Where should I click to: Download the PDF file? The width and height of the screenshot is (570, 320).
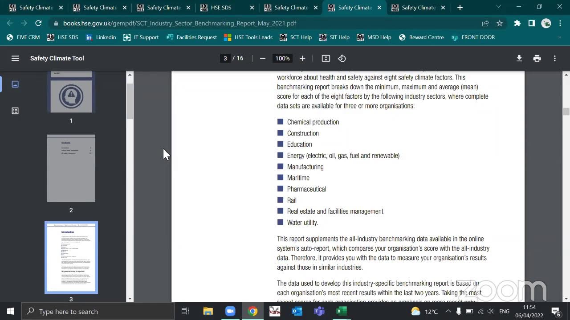coord(519,58)
